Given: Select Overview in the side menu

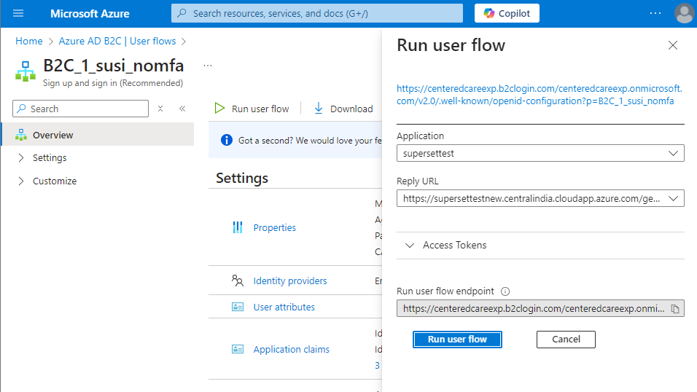Looking at the screenshot, I should pyautogui.click(x=98, y=135).
